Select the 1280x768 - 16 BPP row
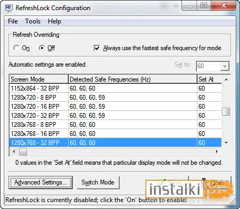This screenshot has width=240, height=209. point(115,134)
